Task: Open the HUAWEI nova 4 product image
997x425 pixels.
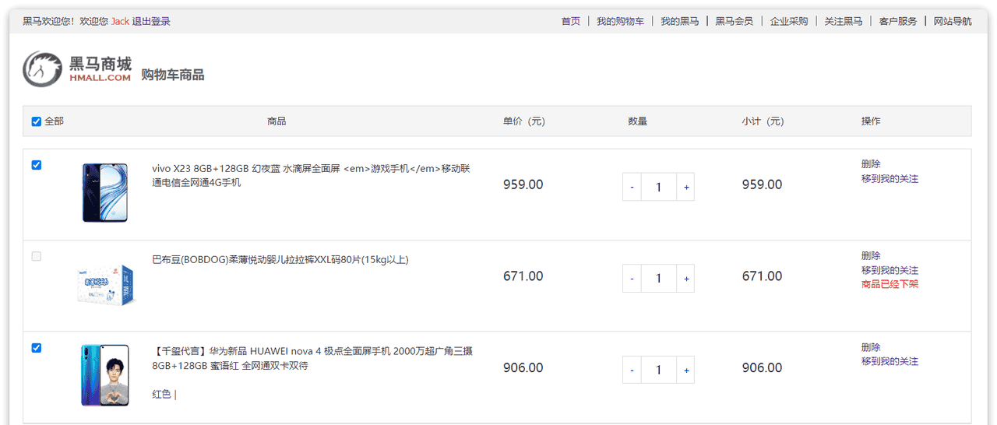Action: coord(104,375)
